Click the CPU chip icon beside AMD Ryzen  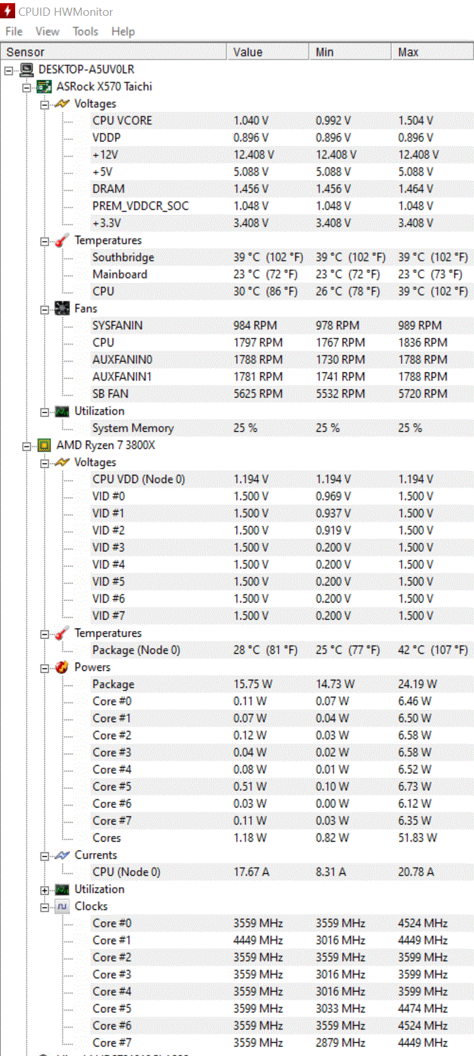pyautogui.click(x=44, y=445)
